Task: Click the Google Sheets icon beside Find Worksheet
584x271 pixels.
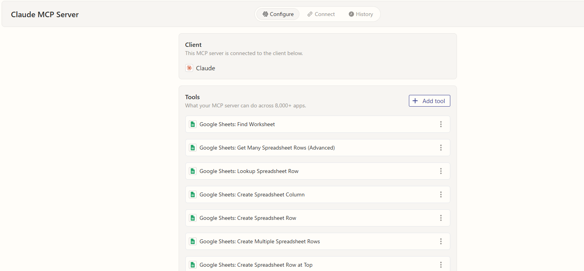Action: click(193, 124)
